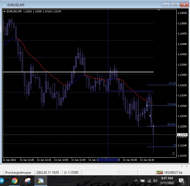Click the Prochargedmopar profile in status bar
The height and width of the screenshot is (186, 190).
(x=18, y=173)
